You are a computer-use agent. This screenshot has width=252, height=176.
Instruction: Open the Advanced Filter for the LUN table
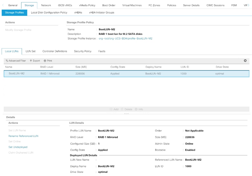coord(16,61)
